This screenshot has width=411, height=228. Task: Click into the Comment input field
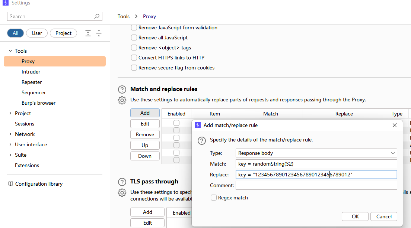coord(316,185)
